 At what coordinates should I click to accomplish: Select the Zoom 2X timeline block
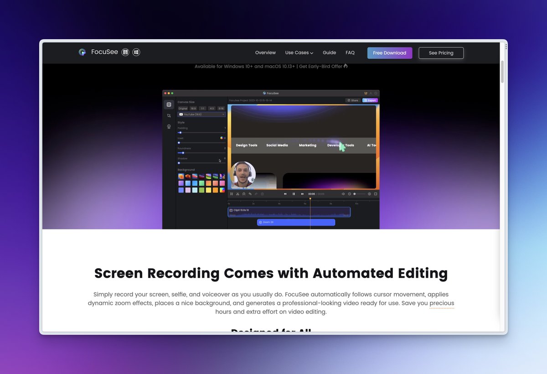[296, 222]
